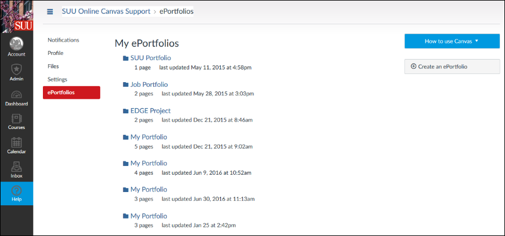
Task: Click the Help question mark icon
Action: point(16,190)
